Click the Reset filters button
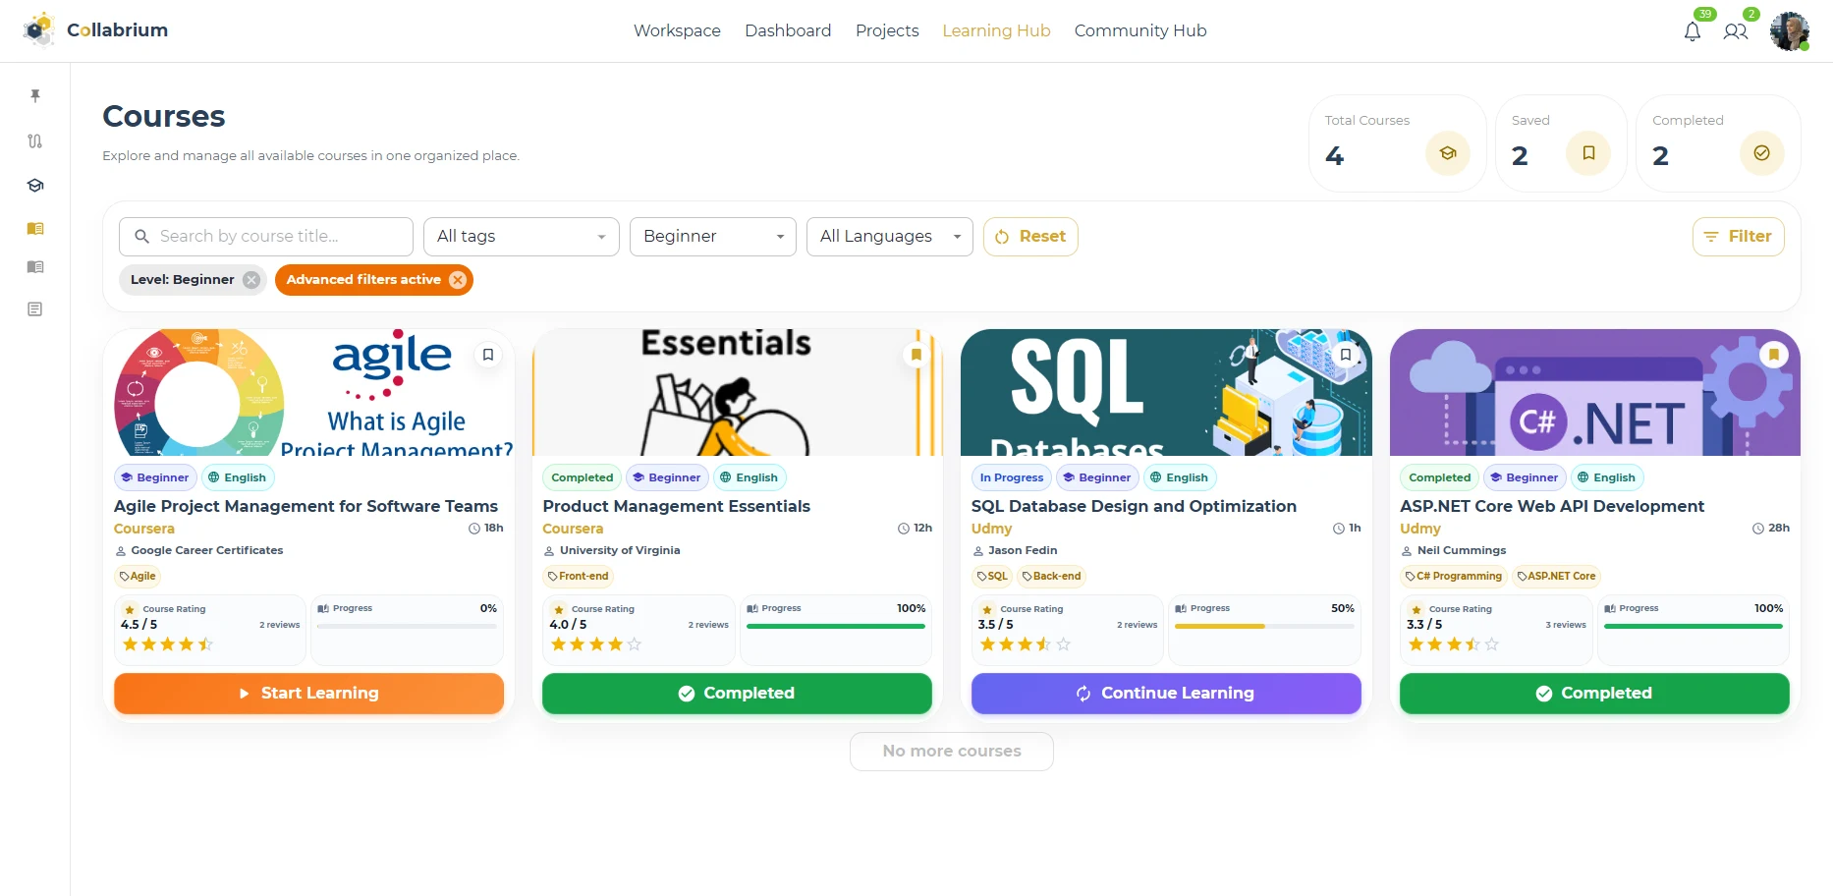The image size is (1833, 896). coord(1030,237)
